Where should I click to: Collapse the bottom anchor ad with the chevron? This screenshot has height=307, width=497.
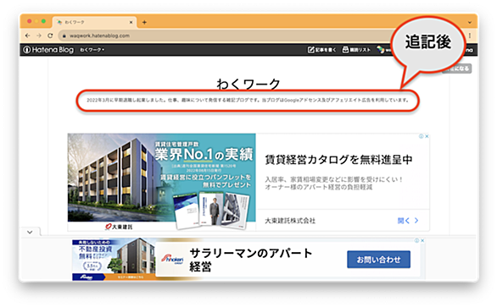[x=30, y=232]
